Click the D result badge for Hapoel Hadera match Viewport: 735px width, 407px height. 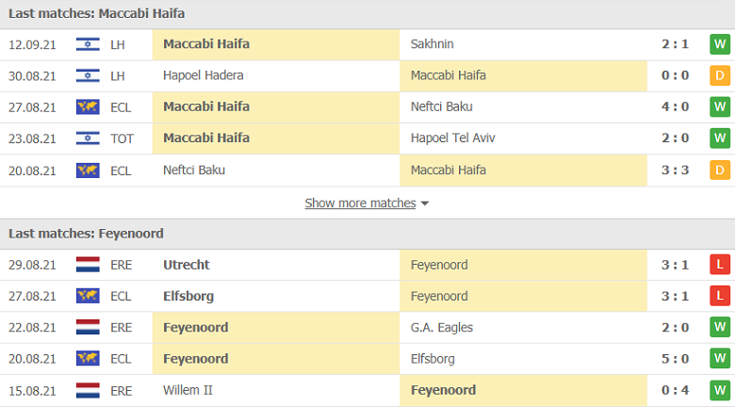[720, 75]
